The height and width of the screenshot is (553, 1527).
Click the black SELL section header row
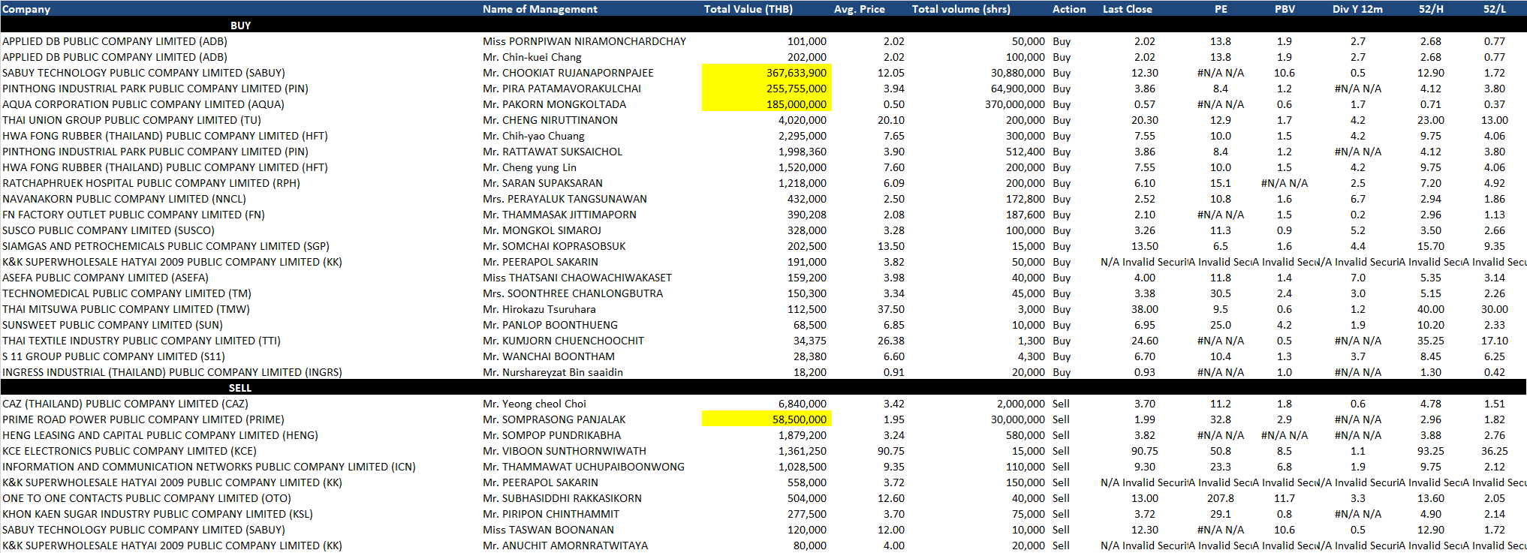point(240,388)
